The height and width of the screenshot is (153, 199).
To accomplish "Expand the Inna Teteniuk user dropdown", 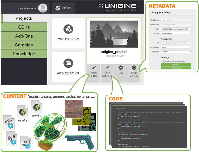I will point(35,9).
